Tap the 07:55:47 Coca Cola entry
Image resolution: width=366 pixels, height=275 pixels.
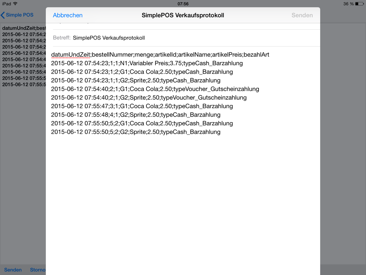pyautogui.click(x=142, y=106)
